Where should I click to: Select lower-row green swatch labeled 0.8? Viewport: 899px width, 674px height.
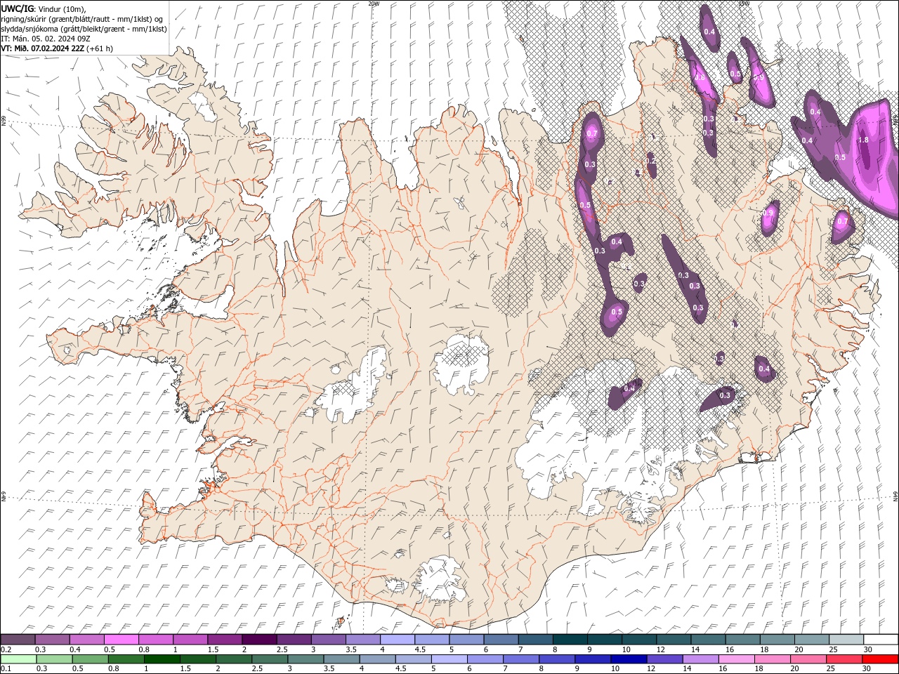point(126,659)
